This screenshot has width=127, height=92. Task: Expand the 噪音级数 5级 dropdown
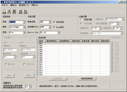[x=50, y=22]
